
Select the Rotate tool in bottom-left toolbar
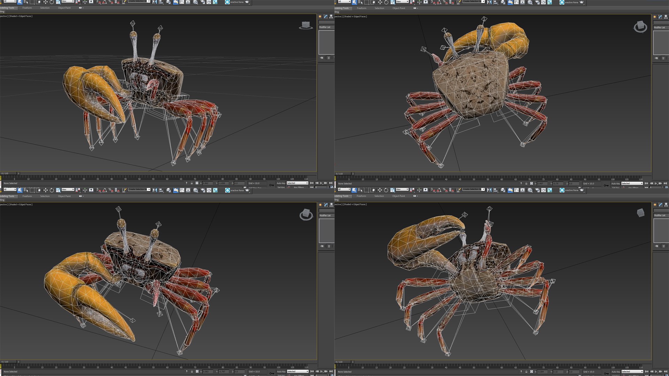tap(52, 190)
